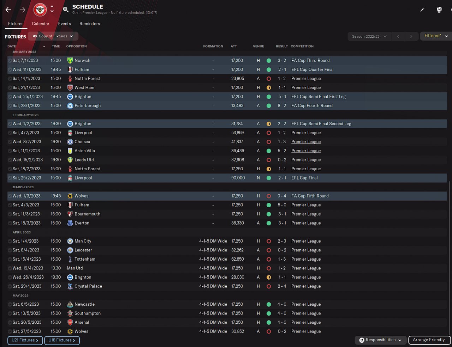
Task: Tick the check circle for Sat, 25/2/2023
Action: [10, 178]
